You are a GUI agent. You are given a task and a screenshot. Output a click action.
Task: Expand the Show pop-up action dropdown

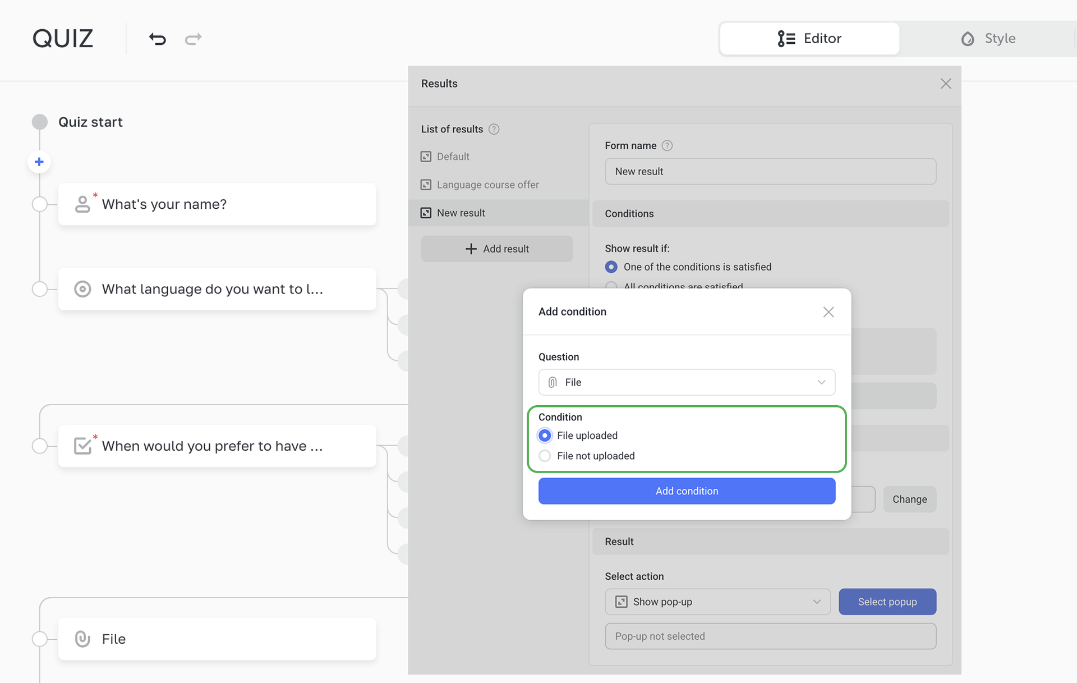point(717,602)
